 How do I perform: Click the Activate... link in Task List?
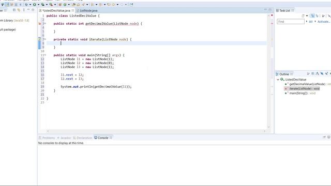[x=324, y=22]
